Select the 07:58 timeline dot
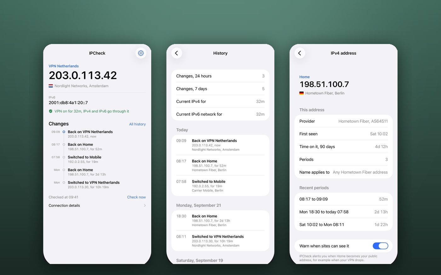This screenshot has width=441, height=275. pyautogui.click(x=64, y=157)
